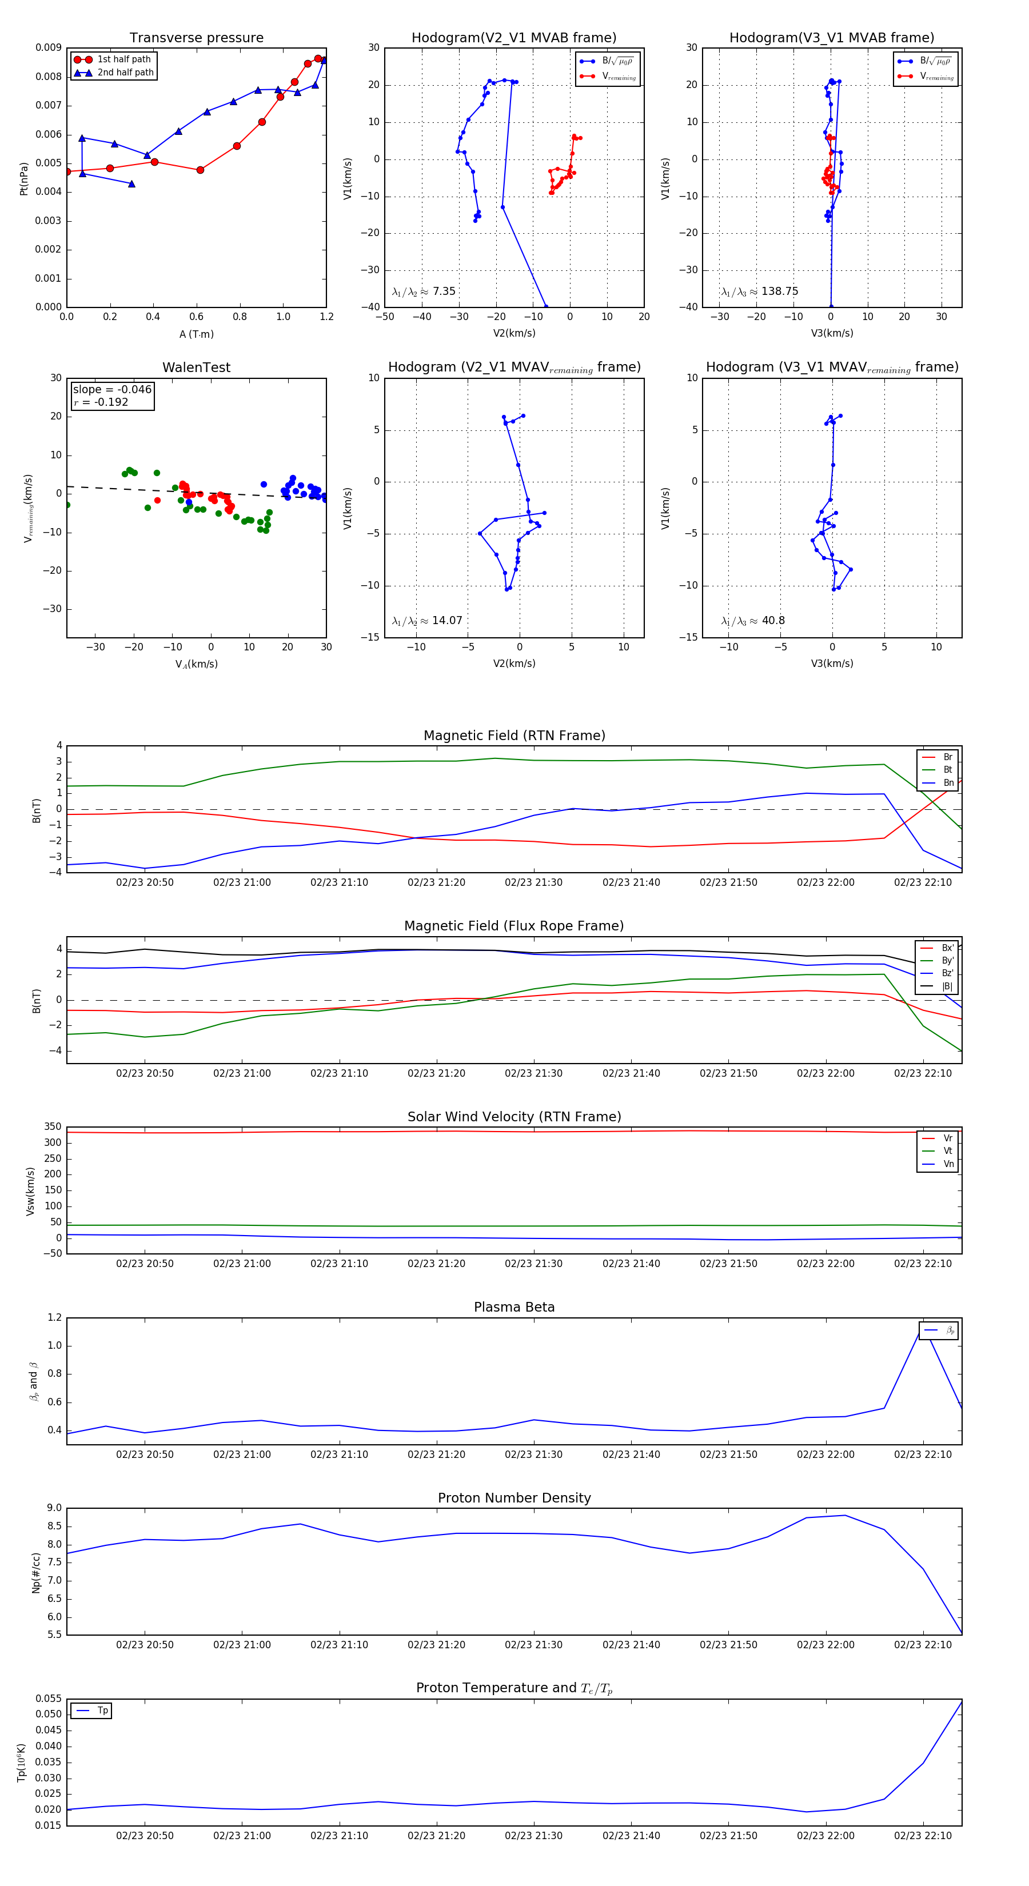Select the "Bz'" legend entry
Image resolution: width=1029 pixels, height=1886 pixels.
tap(937, 973)
